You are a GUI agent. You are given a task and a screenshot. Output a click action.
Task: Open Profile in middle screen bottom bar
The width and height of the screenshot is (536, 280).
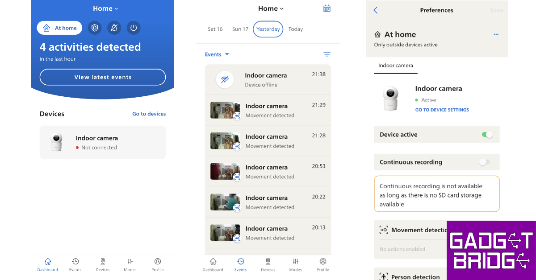coord(322,264)
